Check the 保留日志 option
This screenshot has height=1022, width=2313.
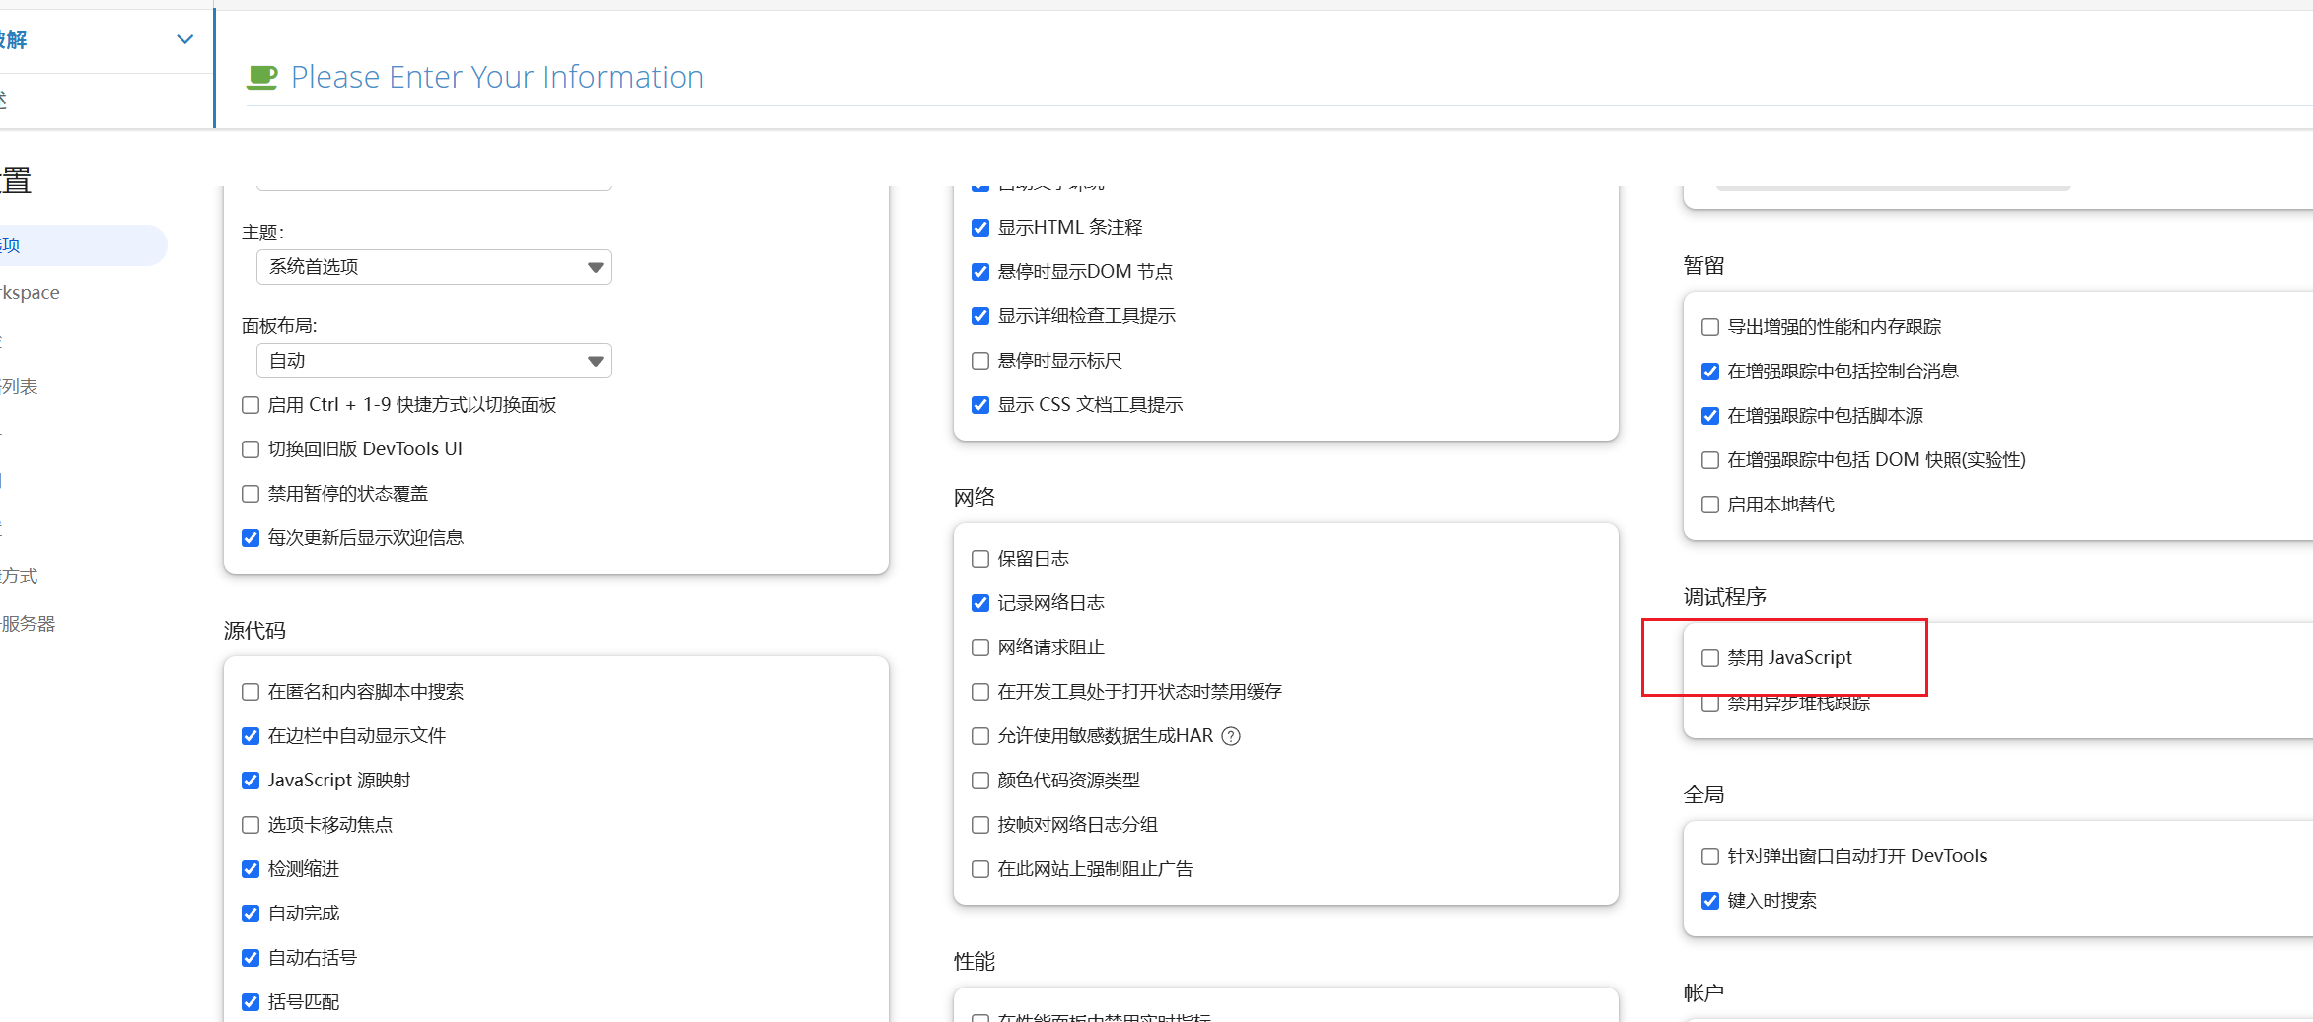(x=980, y=559)
